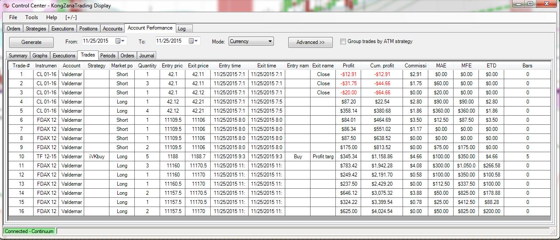Screen dimensions: 560x240
Task: Sort by Strategy column header
Action: [96, 66]
